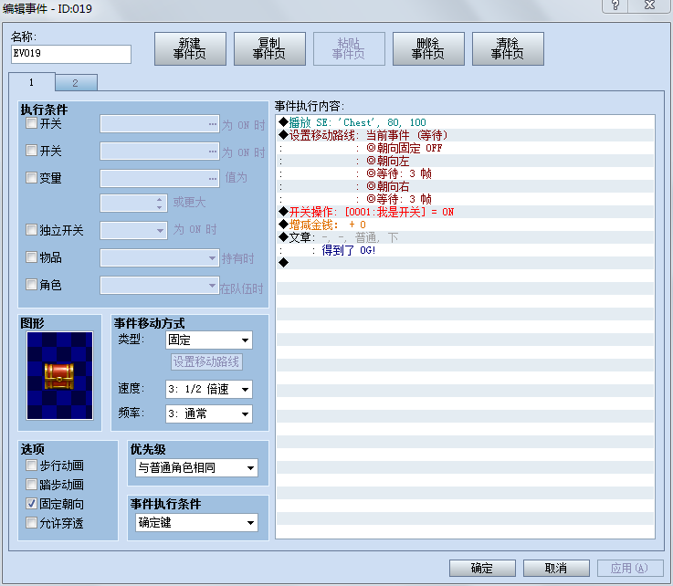Enable the first 开关 condition checkbox
Image resolution: width=673 pixels, height=586 pixels.
coord(31,123)
